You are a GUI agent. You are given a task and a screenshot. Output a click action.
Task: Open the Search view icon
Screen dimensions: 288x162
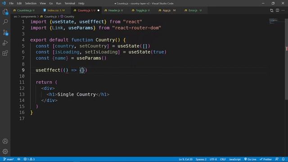[5, 22]
